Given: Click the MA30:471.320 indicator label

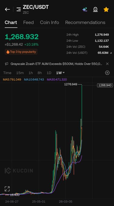Looking at the screenshot, I should [x=57, y=79].
